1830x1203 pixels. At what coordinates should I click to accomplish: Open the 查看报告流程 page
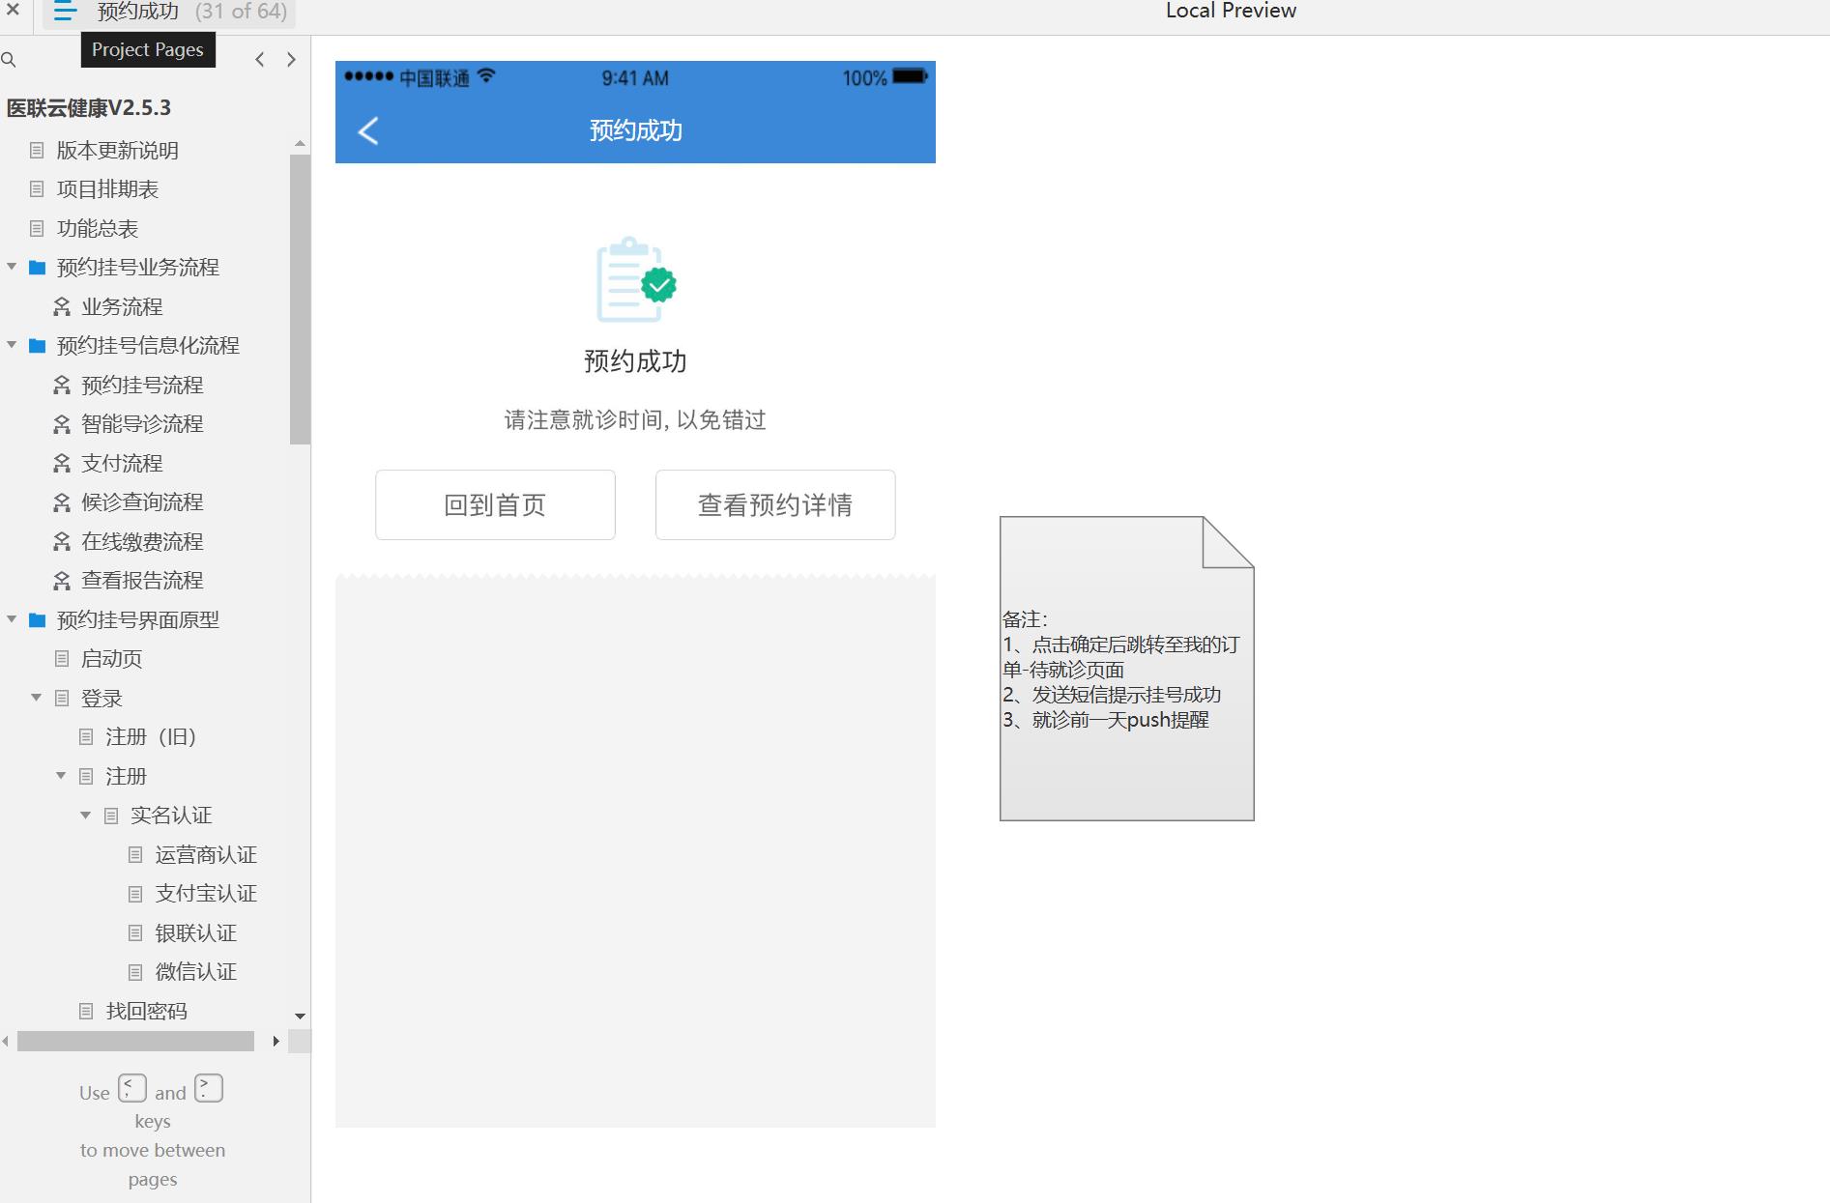pos(142,581)
